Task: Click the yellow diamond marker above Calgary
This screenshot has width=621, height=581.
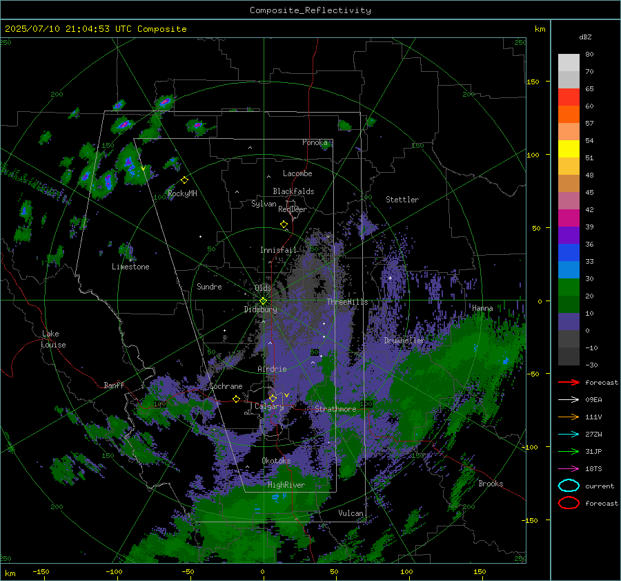Action: pos(273,398)
